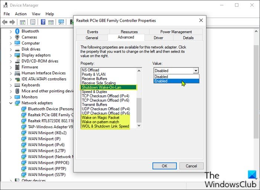Image resolution: width=260 pixels, height=190 pixels.
Task: Select Realtek RTL8723DE 802.11 adapter item
Action: [x=51, y=121]
